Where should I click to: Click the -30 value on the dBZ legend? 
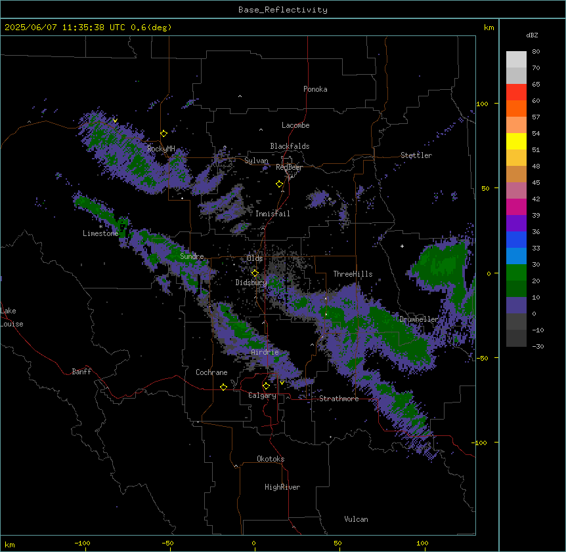point(538,346)
